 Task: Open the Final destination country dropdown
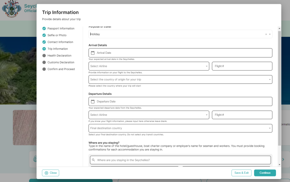pos(270,128)
